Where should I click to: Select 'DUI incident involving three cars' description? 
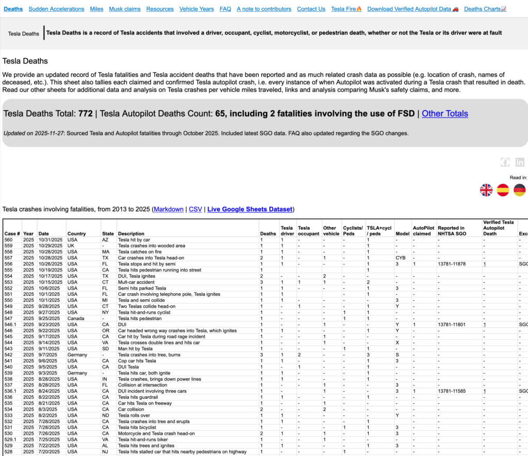click(x=152, y=391)
